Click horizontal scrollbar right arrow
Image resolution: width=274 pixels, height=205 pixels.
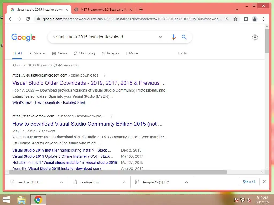coord(262,172)
